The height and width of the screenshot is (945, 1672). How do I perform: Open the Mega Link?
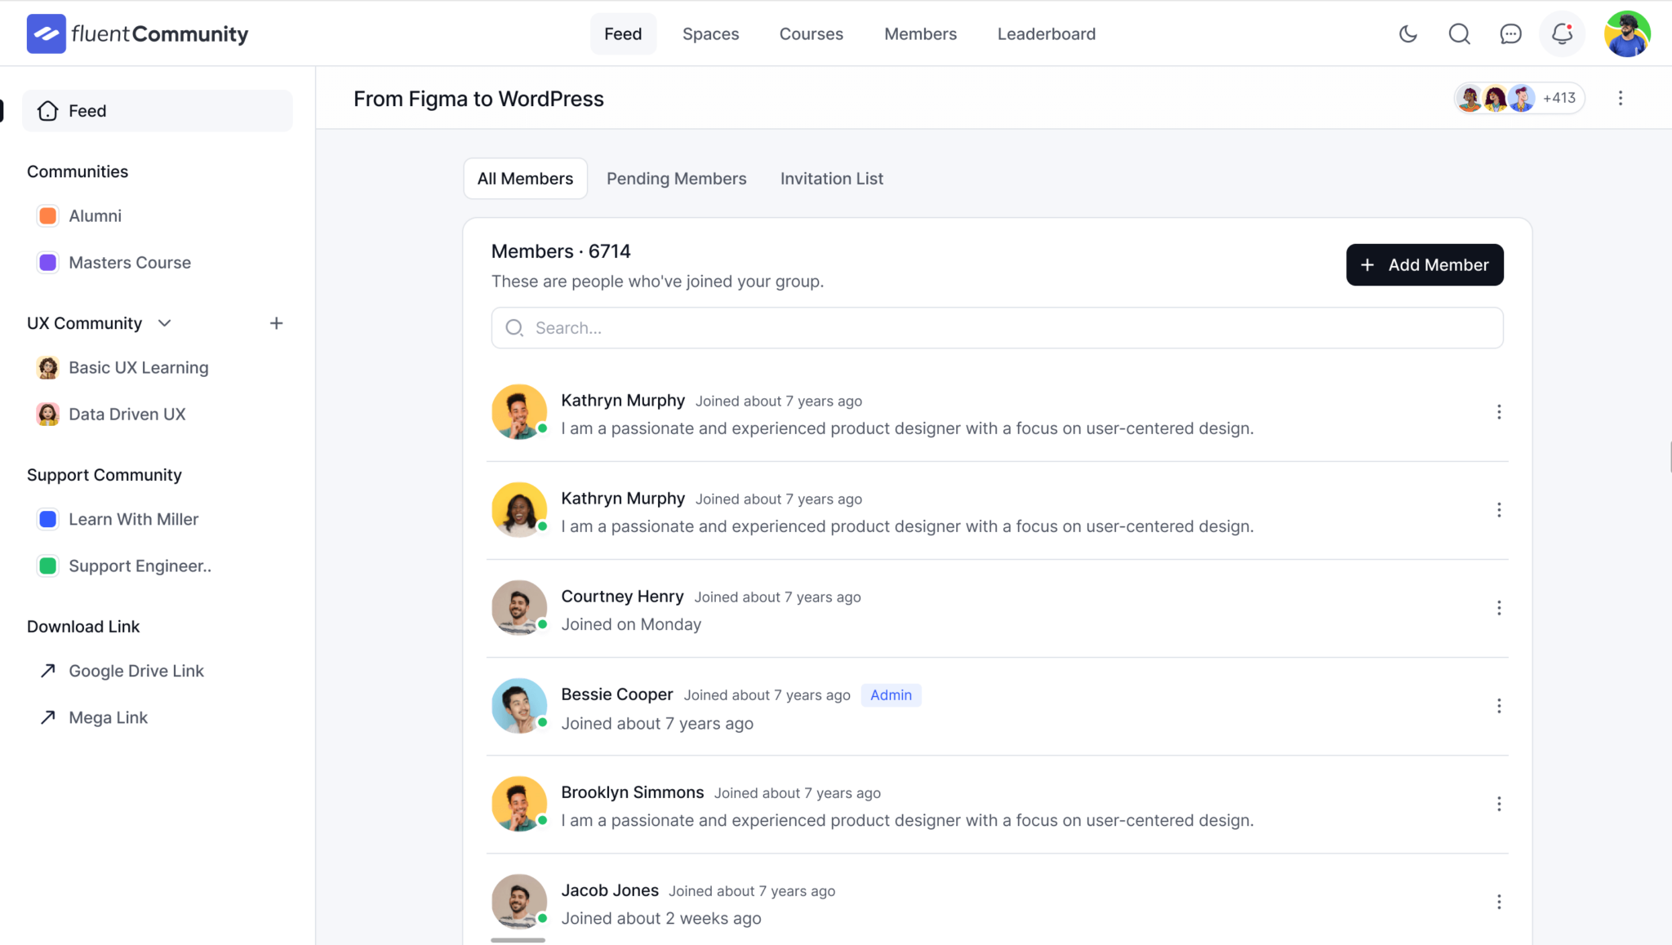point(108,717)
